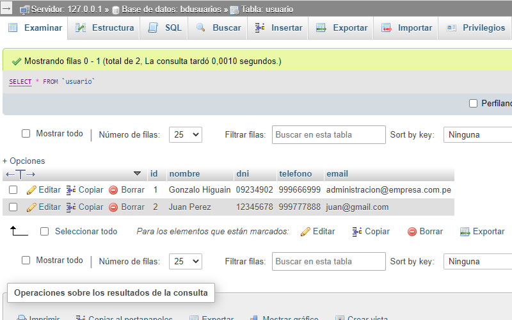This screenshot has height=320, width=512.
Task: Click the SELECT keyword link in query
Action: (x=20, y=82)
